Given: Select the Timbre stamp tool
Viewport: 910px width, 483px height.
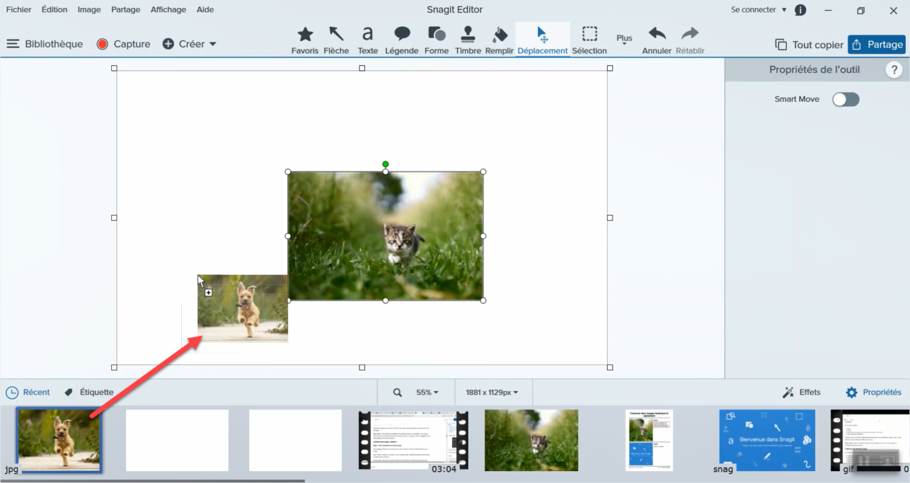Looking at the screenshot, I should [x=468, y=40].
